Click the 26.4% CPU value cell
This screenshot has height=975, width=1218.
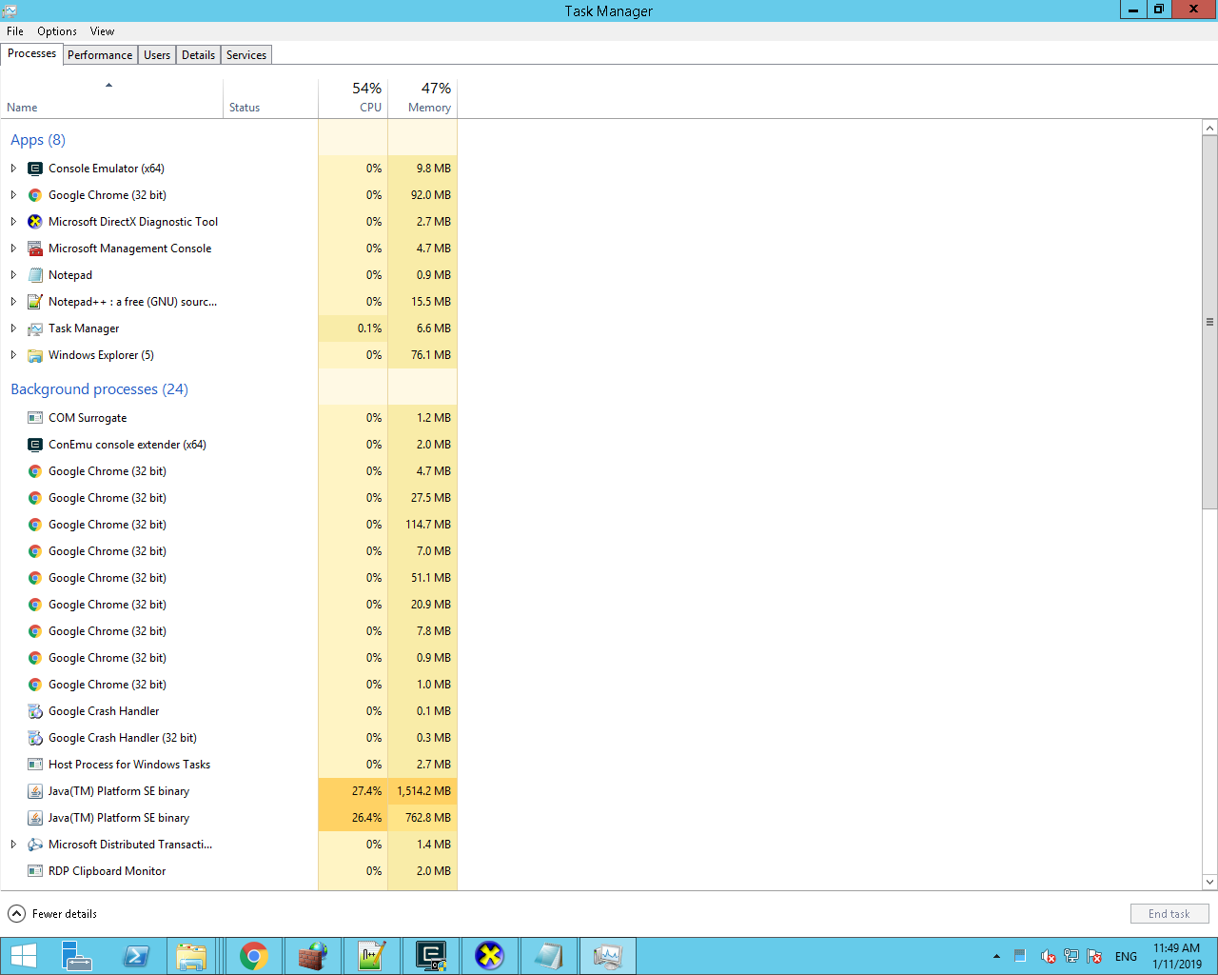[x=353, y=818]
